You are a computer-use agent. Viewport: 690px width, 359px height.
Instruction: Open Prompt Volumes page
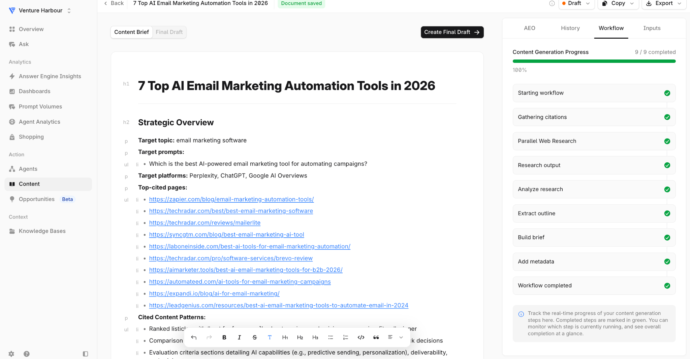pos(48,107)
